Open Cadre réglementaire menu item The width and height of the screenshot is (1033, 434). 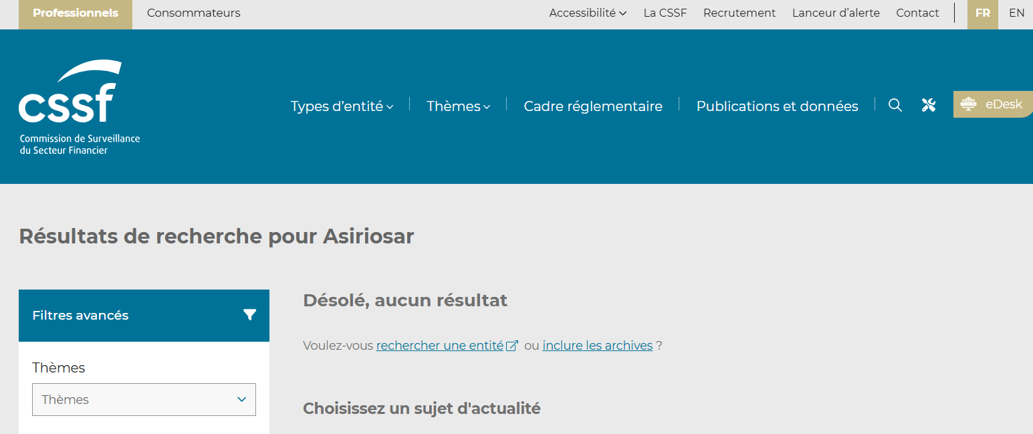[592, 106]
